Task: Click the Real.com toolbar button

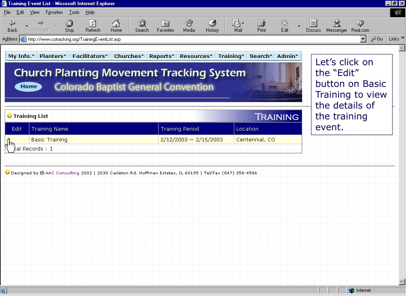Action: (360, 26)
